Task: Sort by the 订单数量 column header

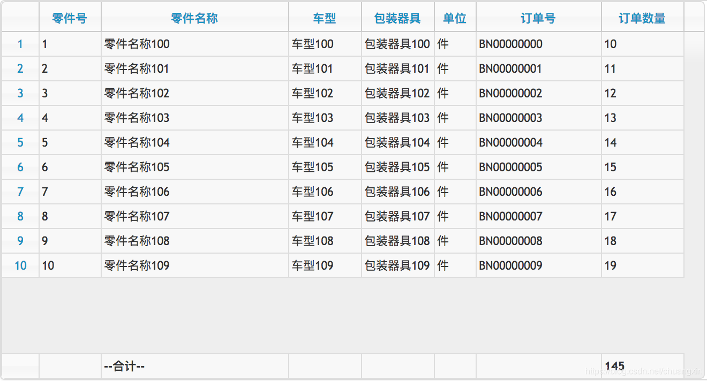Action: 643,17
